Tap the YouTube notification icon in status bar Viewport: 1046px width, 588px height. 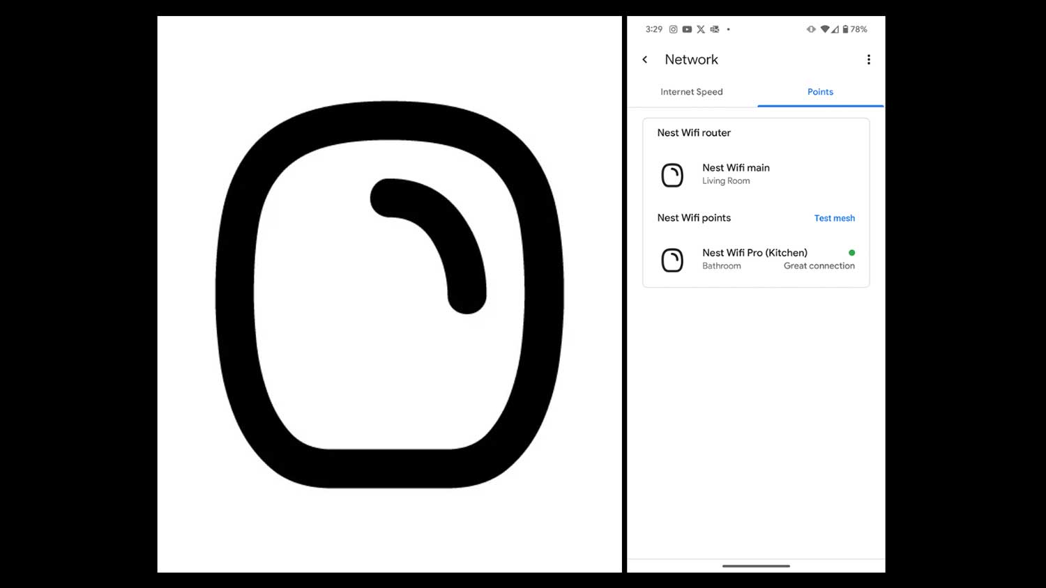click(687, 29)
